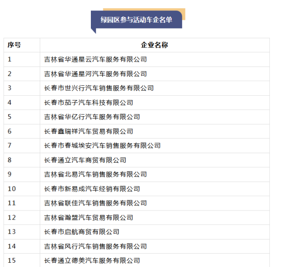Click 长春市启航商贸有限公司 company name
This screenshot has width=284, height=267.
[x=81, y=232]
